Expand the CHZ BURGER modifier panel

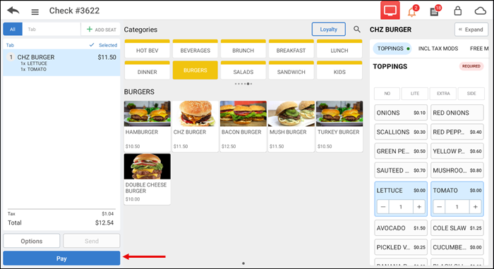click(471, 30)
